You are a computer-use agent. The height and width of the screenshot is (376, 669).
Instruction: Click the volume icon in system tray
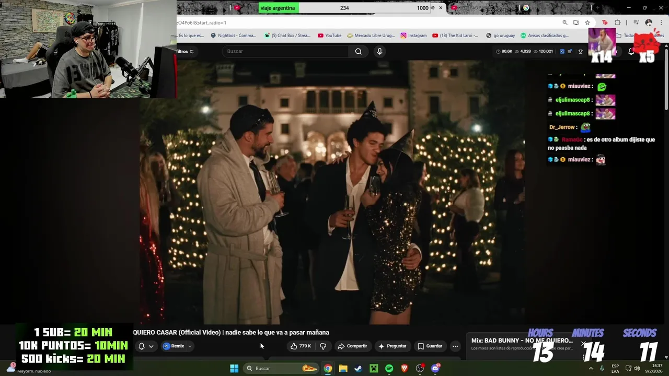pos(638,368)
